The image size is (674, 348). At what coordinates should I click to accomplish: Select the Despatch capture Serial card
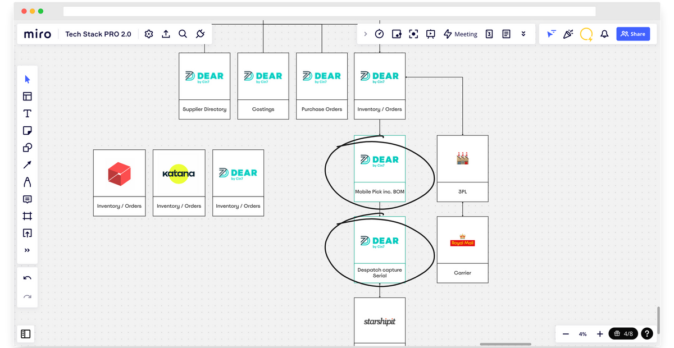[380, 250]
